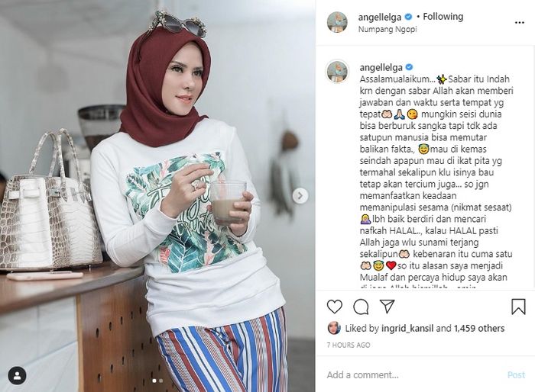Screen dimensions: 535x392
Task: View the 1,459 others likes list
Action: (479, 328)
